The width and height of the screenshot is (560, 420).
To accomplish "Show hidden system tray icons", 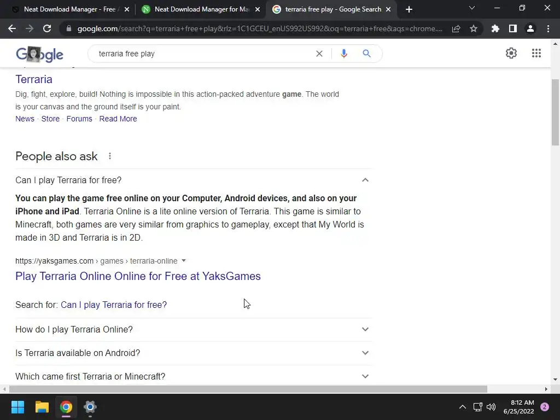I will (x=463, y=407).
